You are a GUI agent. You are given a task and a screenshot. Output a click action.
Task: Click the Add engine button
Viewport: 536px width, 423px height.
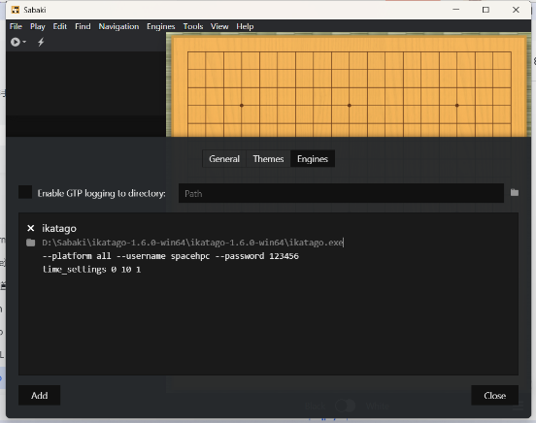click(39, 395)
